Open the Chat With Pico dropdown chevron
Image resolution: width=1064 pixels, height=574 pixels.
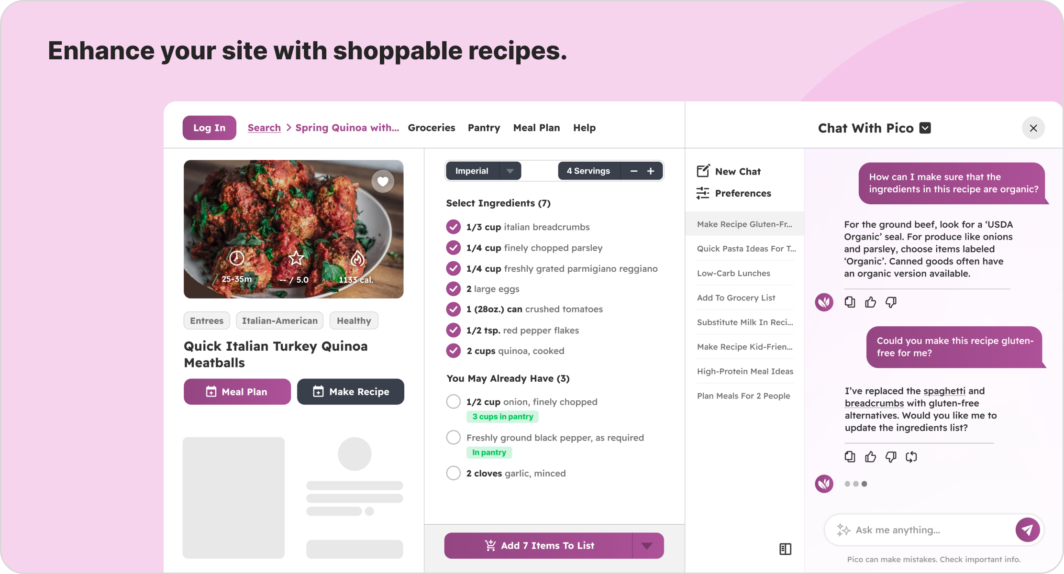(x=925, y=128)
